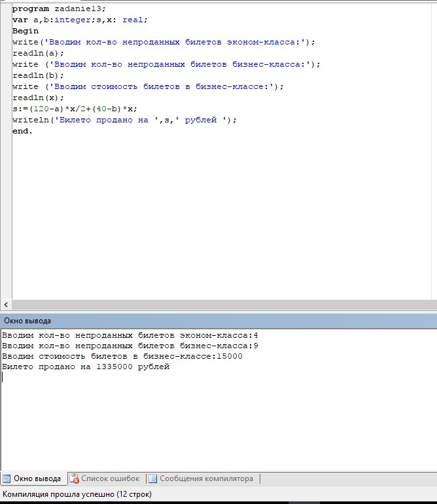Click the Окно вывода panel header
Viewport: 437px width, 504px height.
click(218, 321)
